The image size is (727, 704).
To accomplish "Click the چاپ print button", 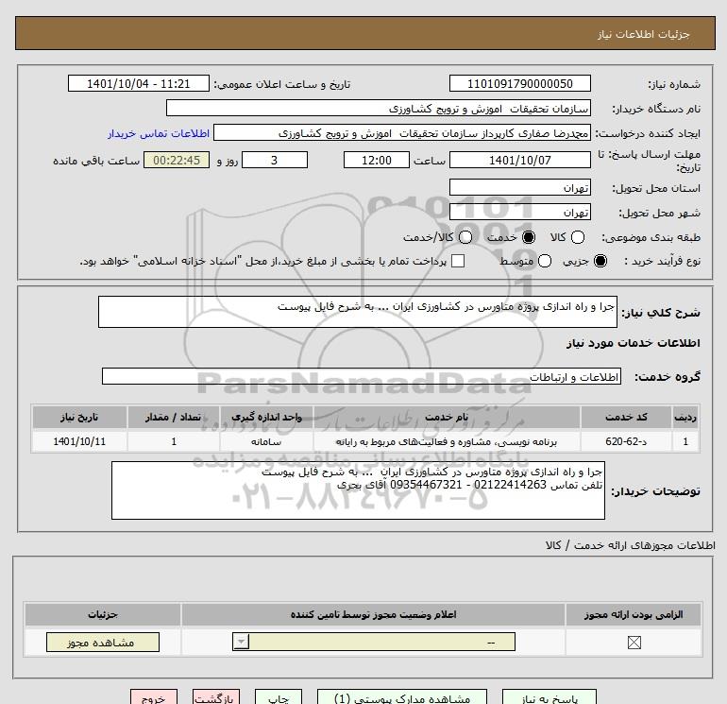I will click(x=279, y=697).
